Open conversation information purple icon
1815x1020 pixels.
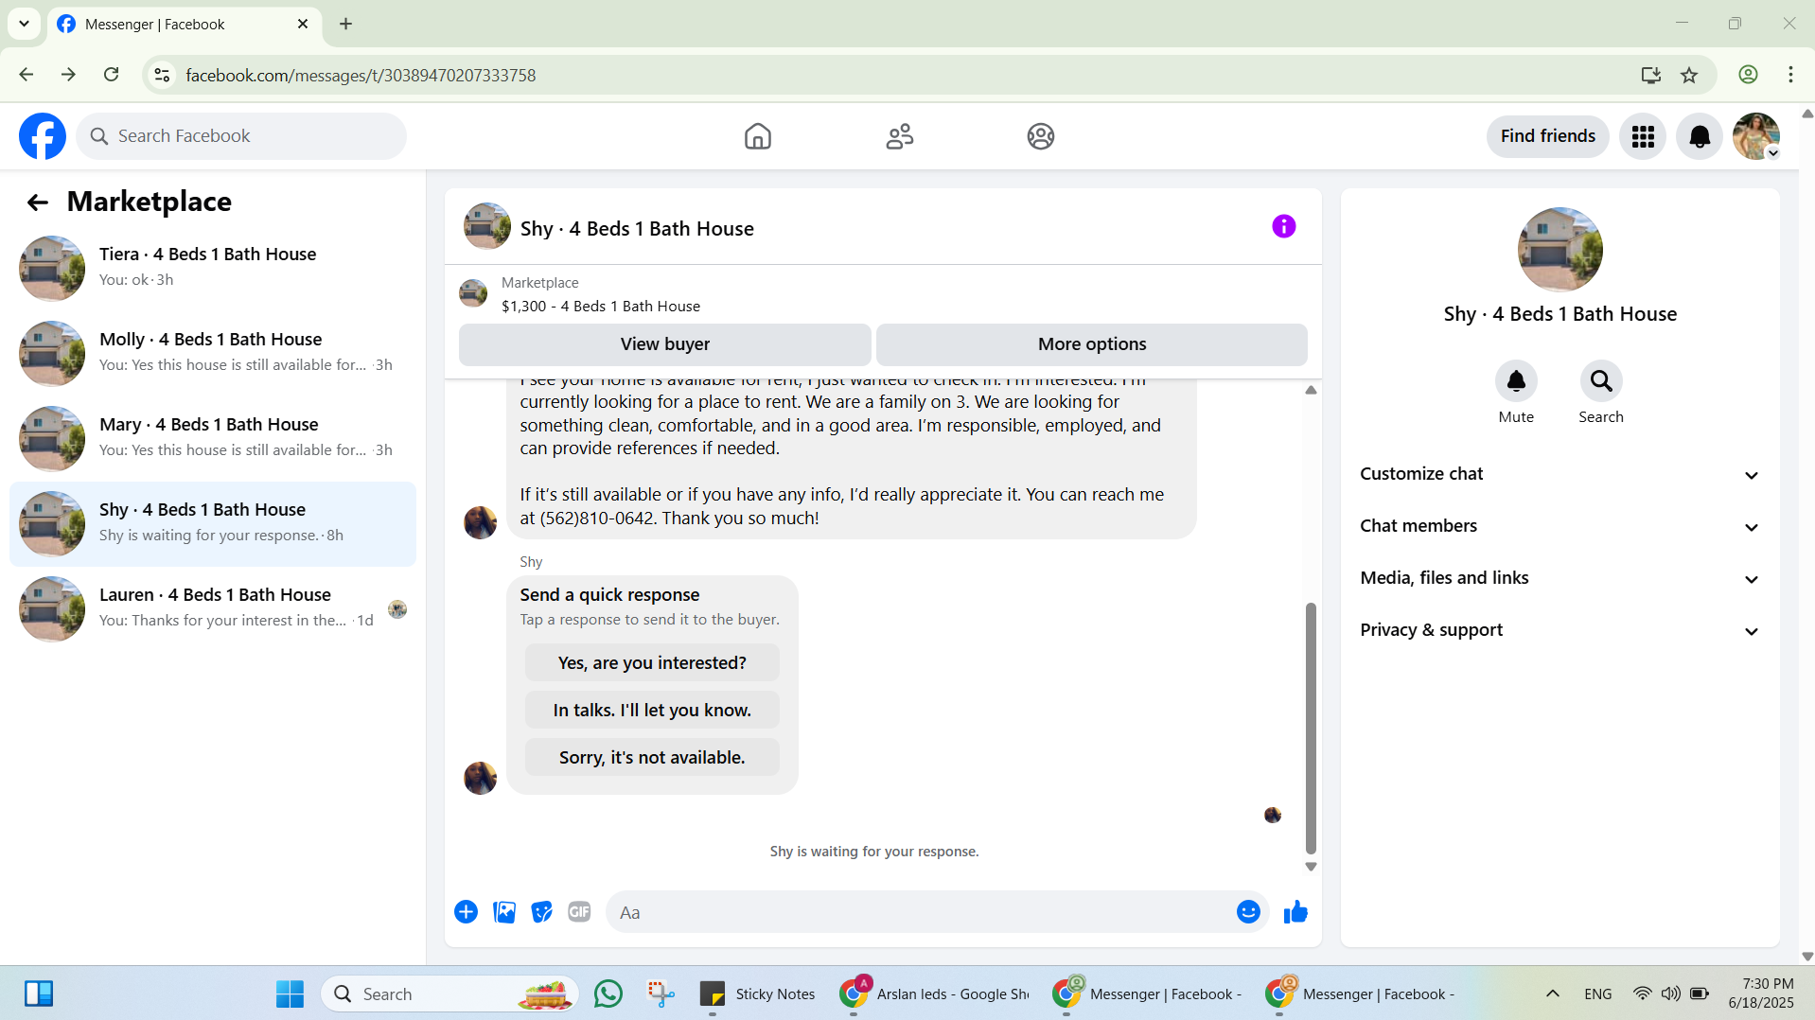[x=1283, y=226]
